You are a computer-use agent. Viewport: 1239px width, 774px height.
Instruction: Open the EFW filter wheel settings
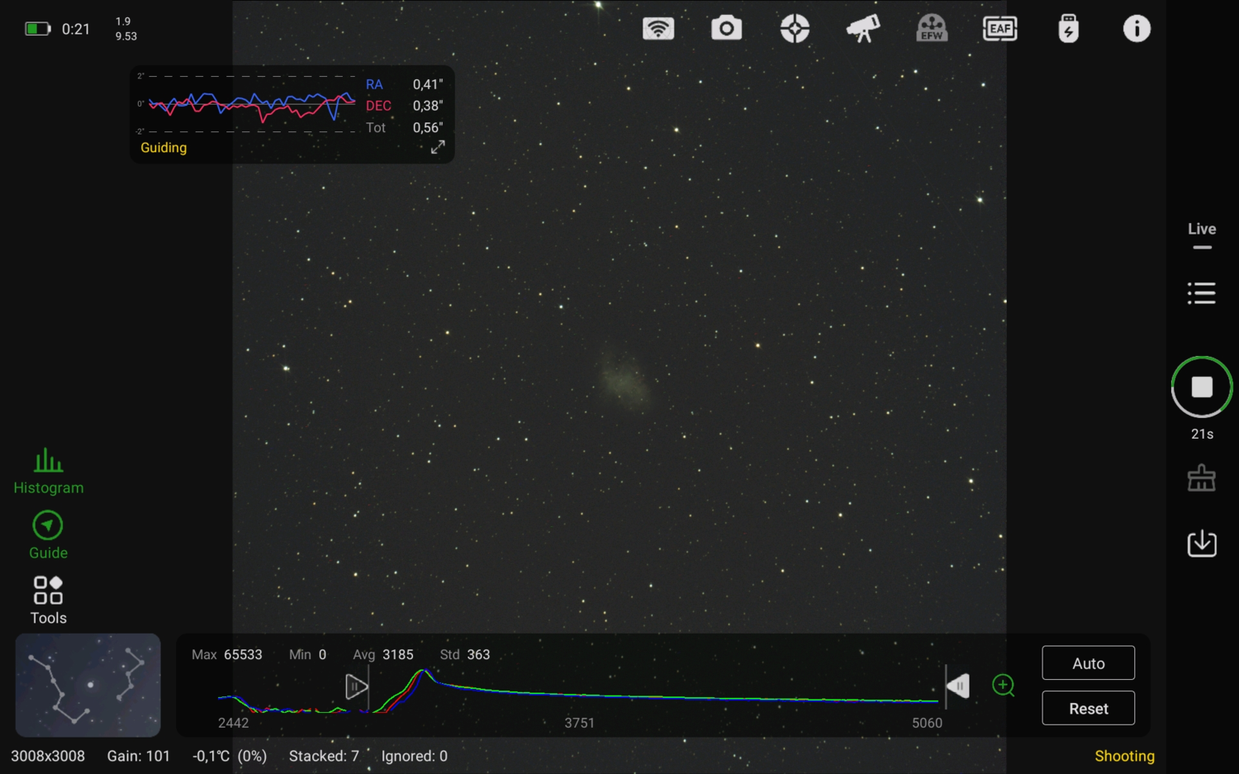pos(932,29)
